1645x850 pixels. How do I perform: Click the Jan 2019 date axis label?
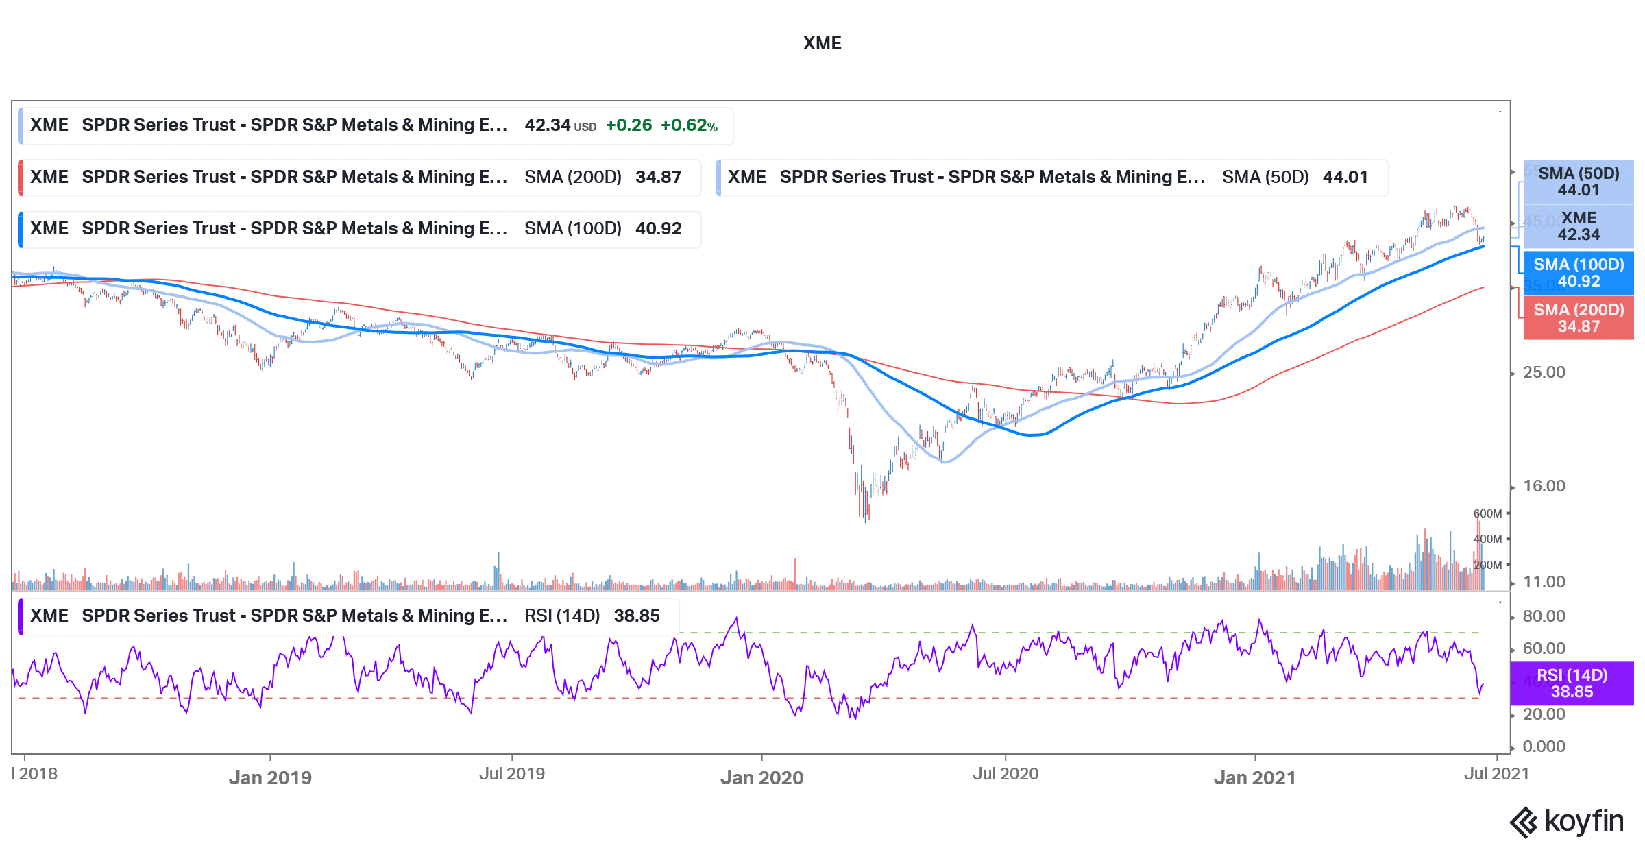270,778
